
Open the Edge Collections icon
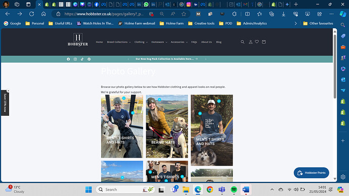point(272,14)
